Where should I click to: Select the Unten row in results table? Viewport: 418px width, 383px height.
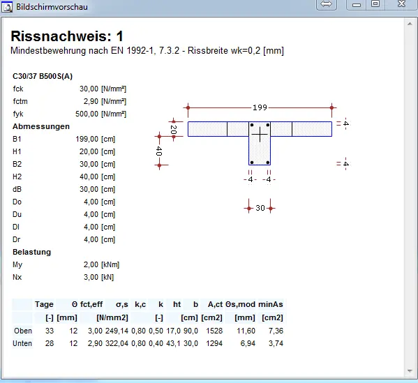click(x=149, y=343)
